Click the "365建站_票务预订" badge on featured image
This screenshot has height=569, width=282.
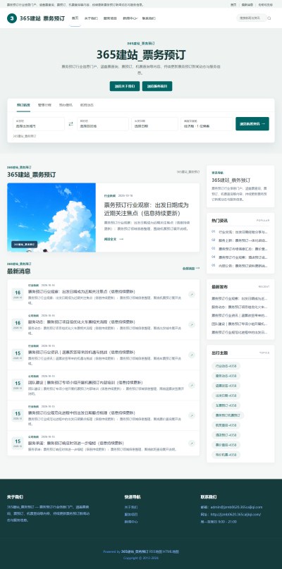(x=24, y=245)
